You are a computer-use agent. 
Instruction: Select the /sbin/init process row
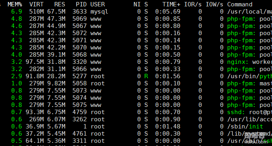136,126
